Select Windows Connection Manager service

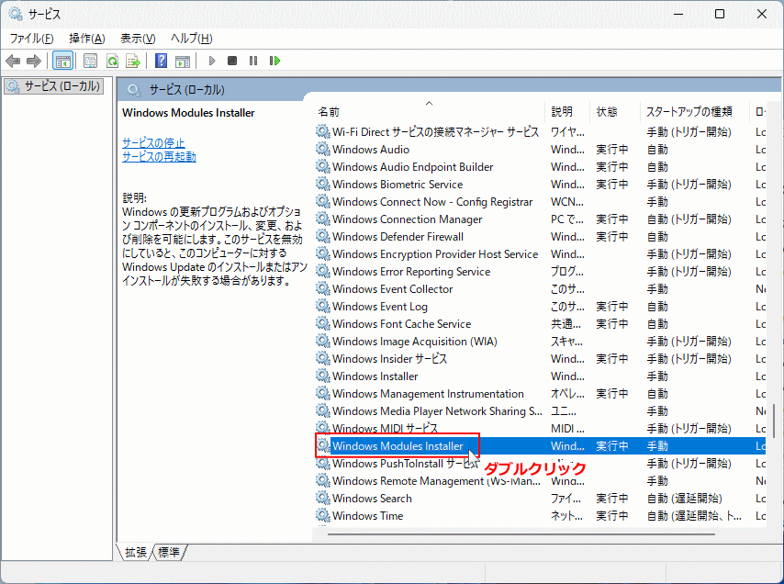click(x=541, y=219)
